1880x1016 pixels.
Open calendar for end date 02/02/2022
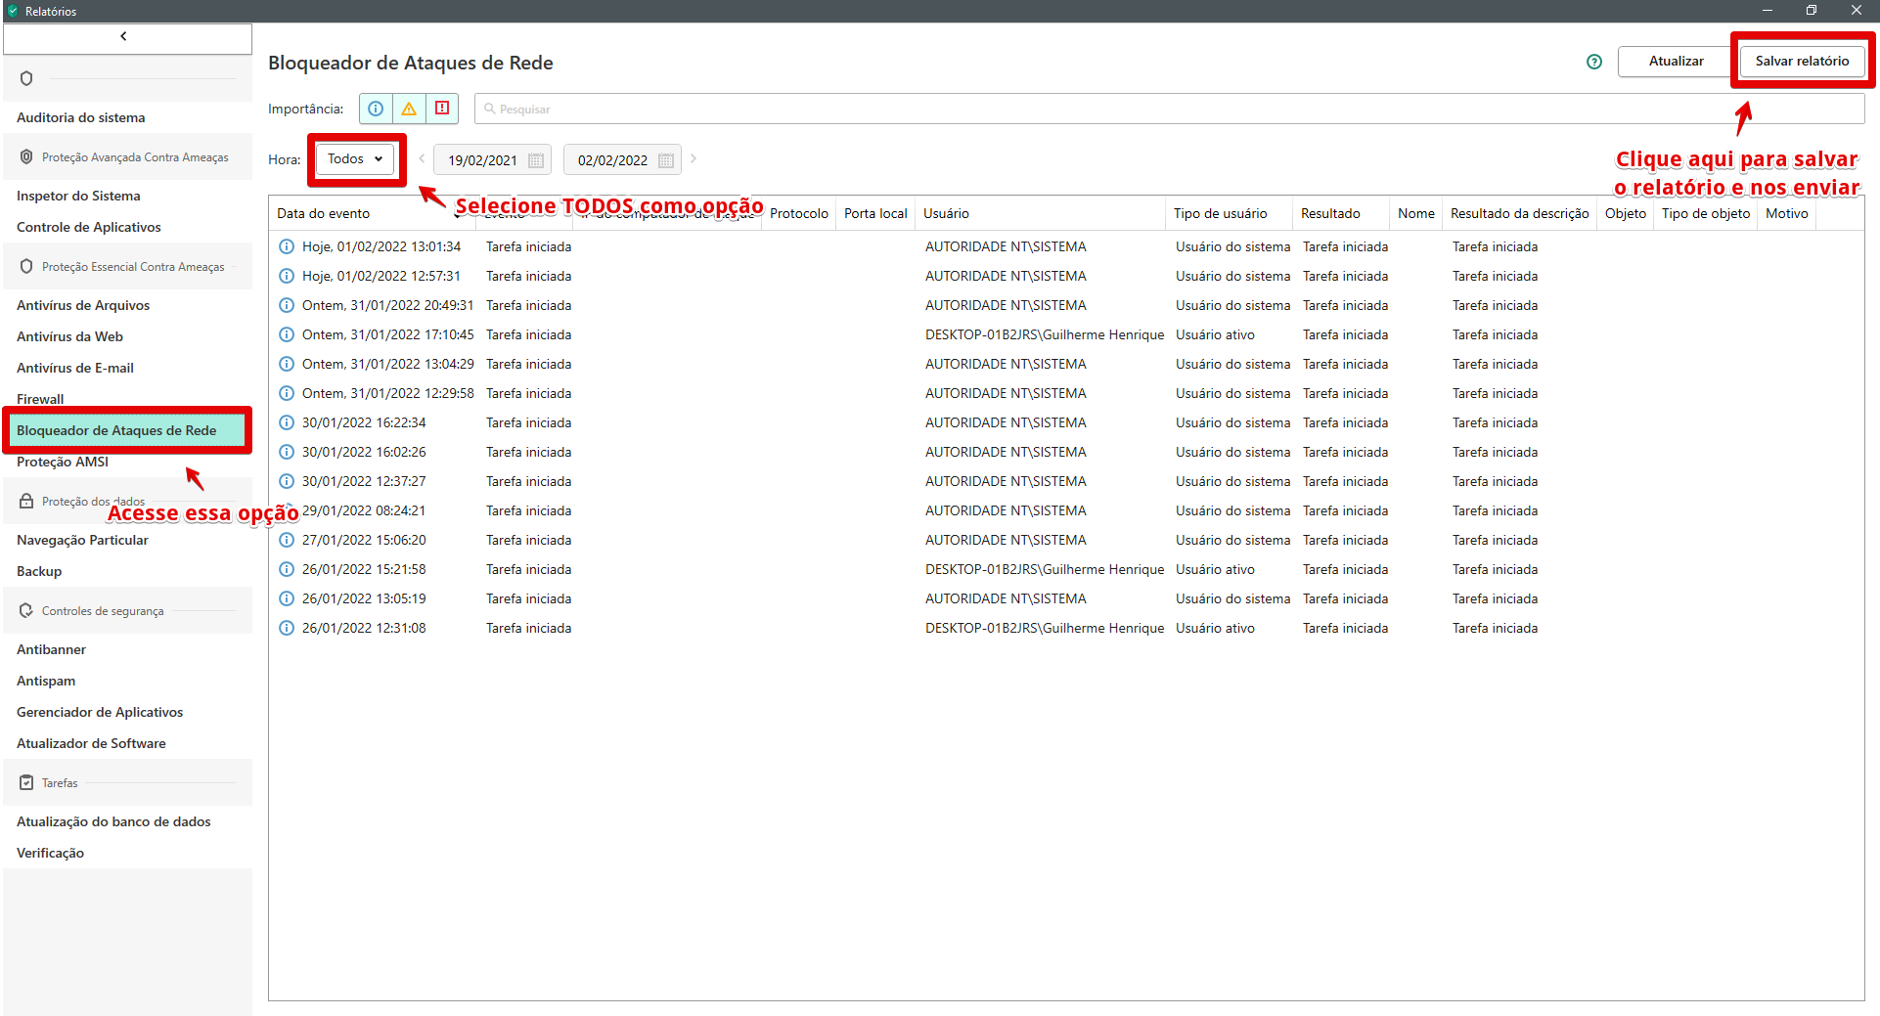[x=666, y=160]
